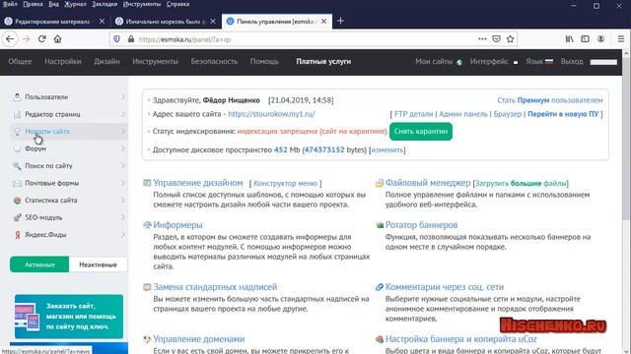The height and width of the screenshot is (354, 631).
Task: Click the Снять карантин button
Action: [x=421, y=131]
